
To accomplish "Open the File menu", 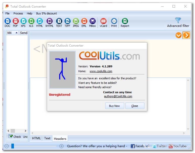I will click(7, 13).
